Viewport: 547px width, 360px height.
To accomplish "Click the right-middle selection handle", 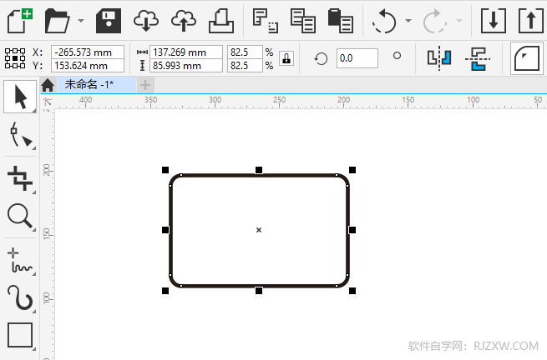I will pyautogui.click(x=352, y=230).
